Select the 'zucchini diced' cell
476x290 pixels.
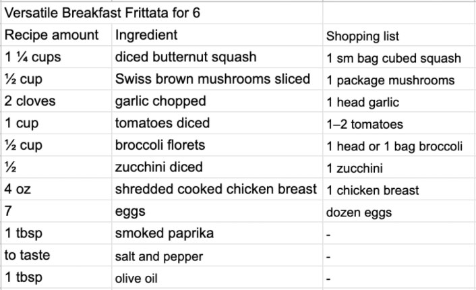click(217, 167)
